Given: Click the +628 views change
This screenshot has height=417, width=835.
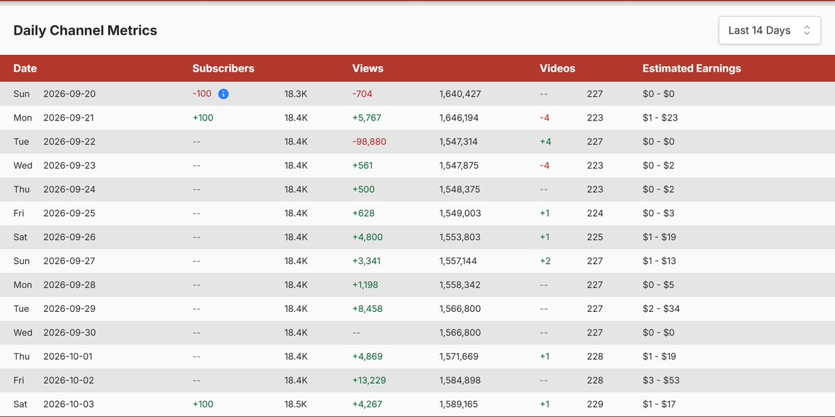Looking at the screenshot, I should coord(364,213).
